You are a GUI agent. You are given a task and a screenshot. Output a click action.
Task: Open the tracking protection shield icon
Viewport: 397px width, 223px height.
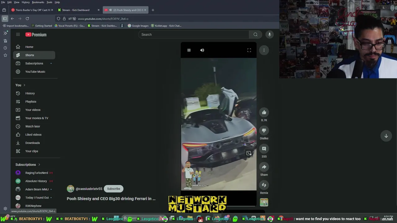click(x=58, y=19)
